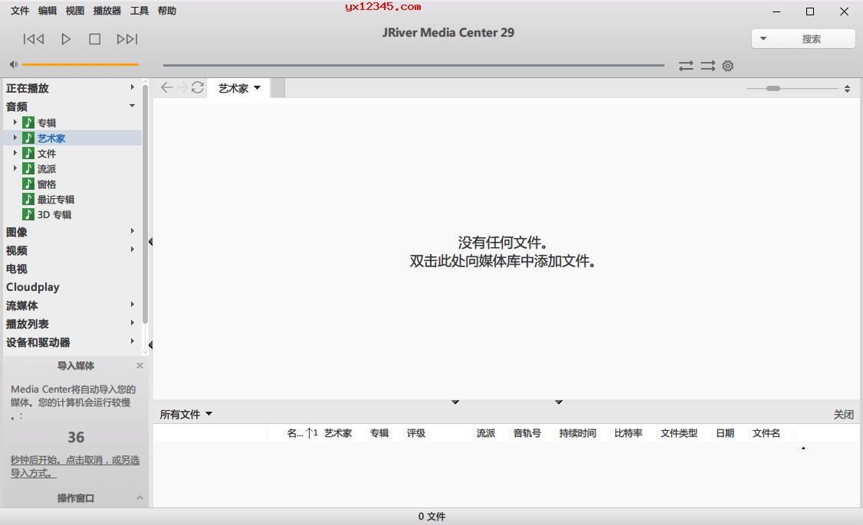This screenshot has height=525, width=863.
Task: Sort by the 文件类型 column header
Action: click(x=678, y=433)
